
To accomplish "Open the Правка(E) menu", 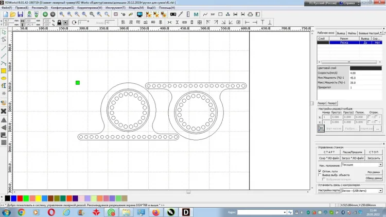I will (22, 8).
